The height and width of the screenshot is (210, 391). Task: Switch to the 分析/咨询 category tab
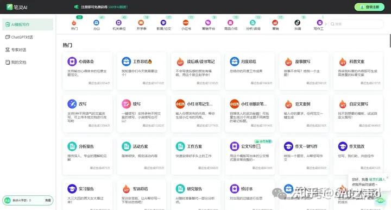[x=253, y=24]
